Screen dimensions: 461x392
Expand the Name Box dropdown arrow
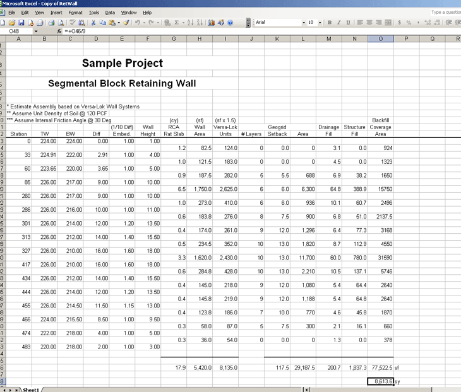tap(35, 31)
